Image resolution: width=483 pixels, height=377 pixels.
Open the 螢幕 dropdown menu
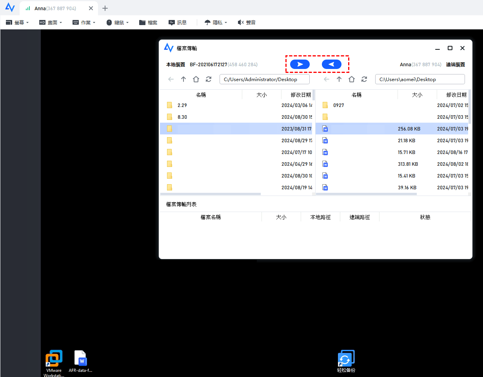pos(17,23)
